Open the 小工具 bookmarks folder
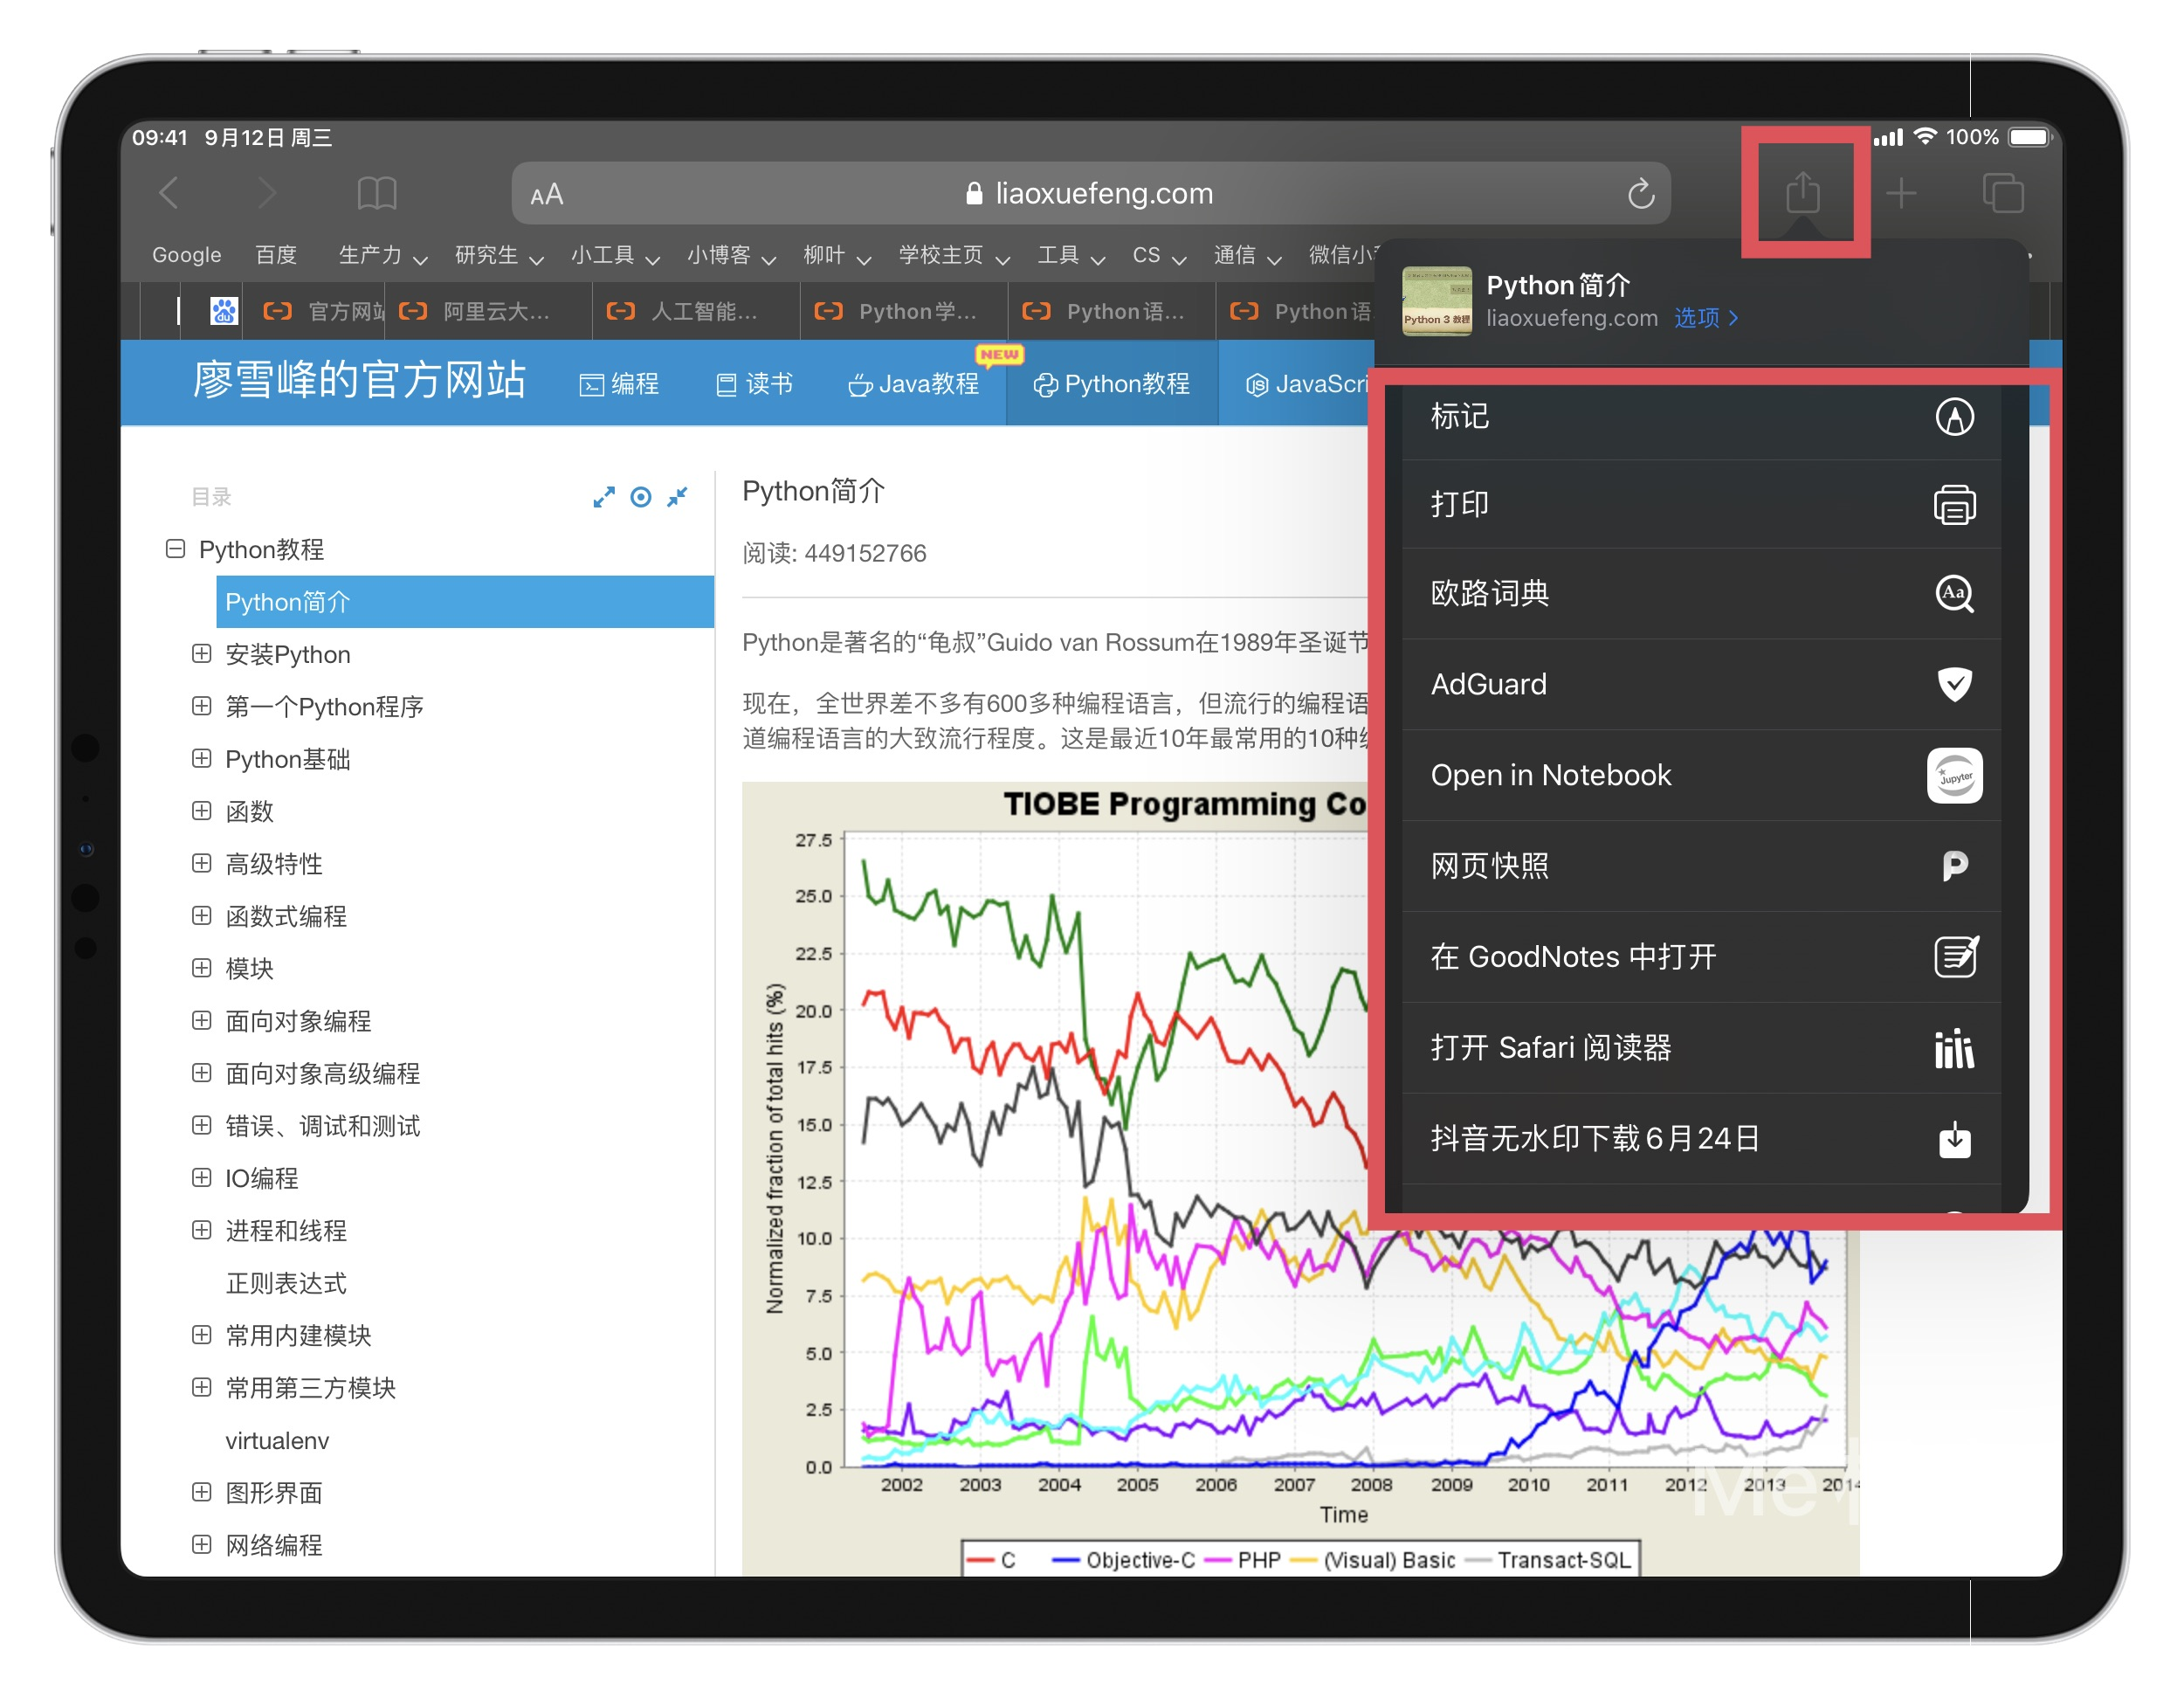2184x1698 pixels. point(615,255)
